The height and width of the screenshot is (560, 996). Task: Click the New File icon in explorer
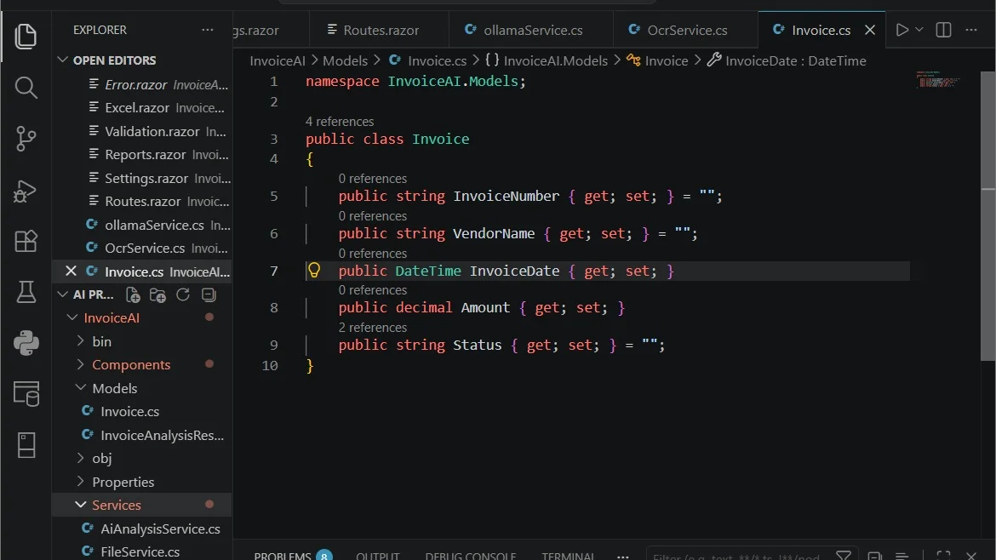133,294
